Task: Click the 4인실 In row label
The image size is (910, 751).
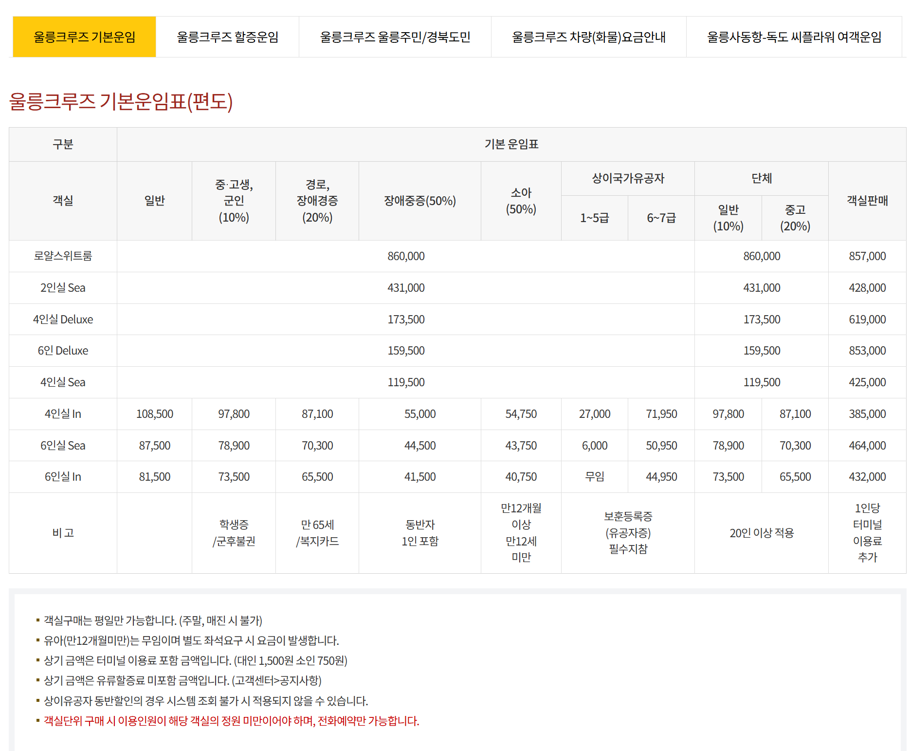Action: (63, 414)
